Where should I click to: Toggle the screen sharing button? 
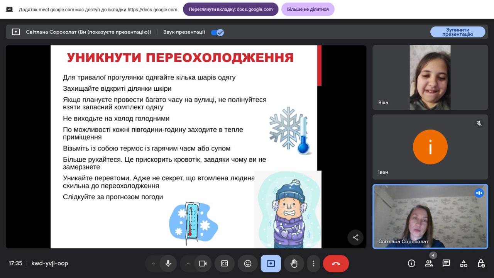pyautogui.click(x=271, y=263)
